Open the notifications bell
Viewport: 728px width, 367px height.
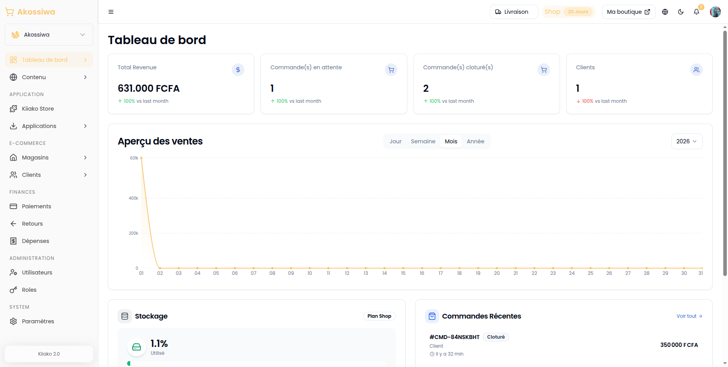coord(697,12)
